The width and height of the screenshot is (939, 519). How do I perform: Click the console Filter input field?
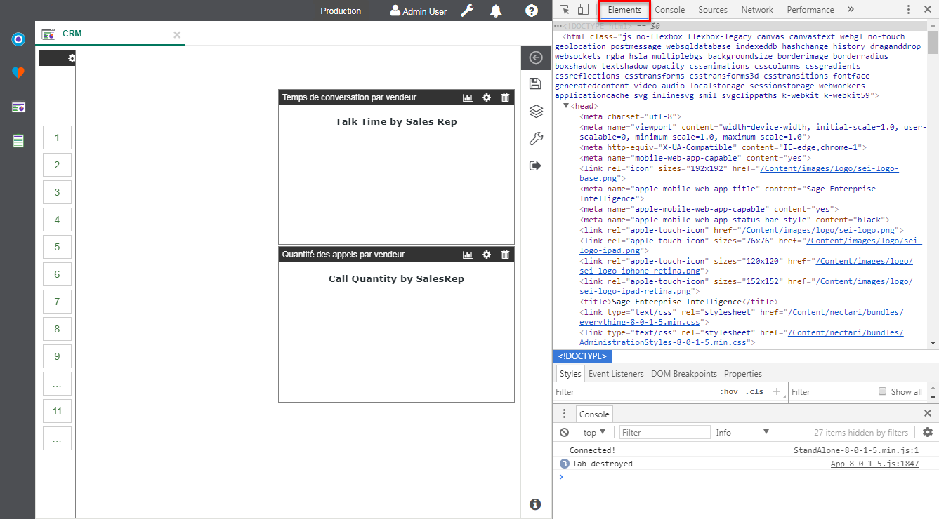[664, 433]
